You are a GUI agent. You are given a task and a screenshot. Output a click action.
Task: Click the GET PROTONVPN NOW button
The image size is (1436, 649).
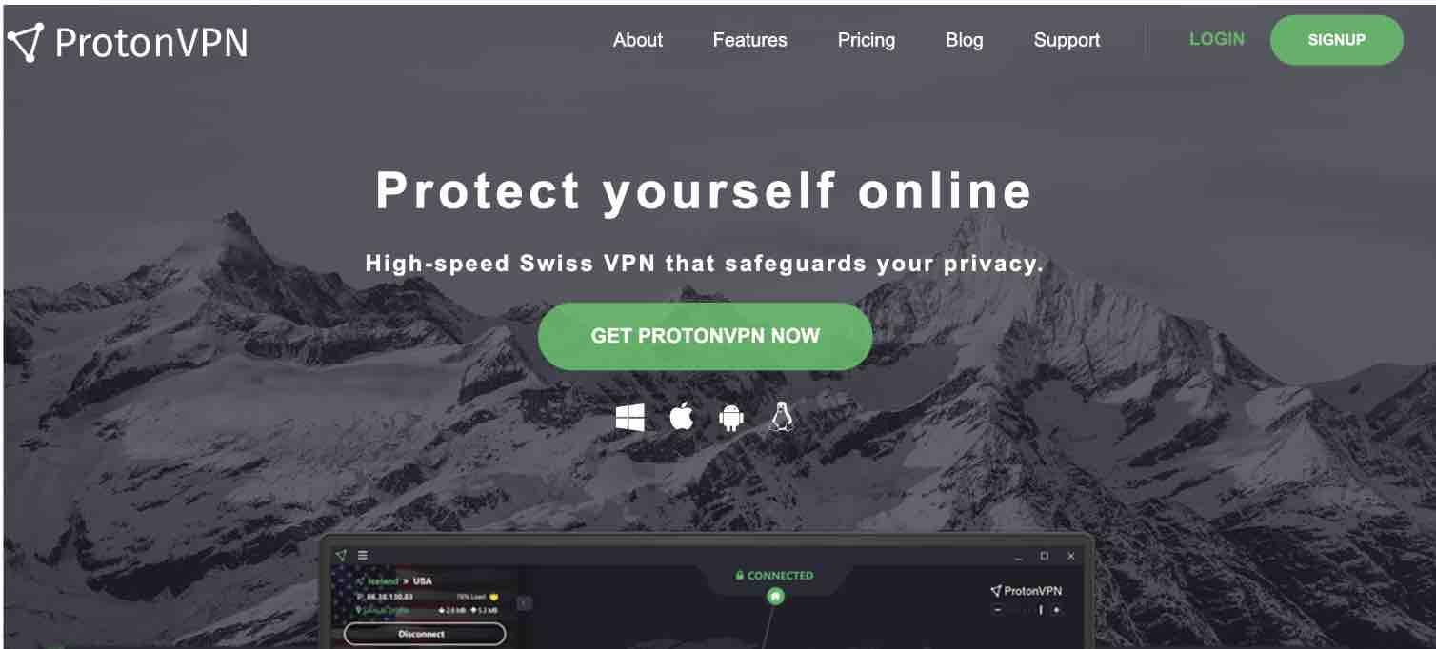(x=706, y=336)
